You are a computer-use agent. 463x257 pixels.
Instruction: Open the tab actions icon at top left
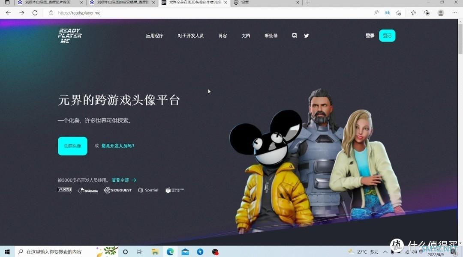tap(7, 3)
